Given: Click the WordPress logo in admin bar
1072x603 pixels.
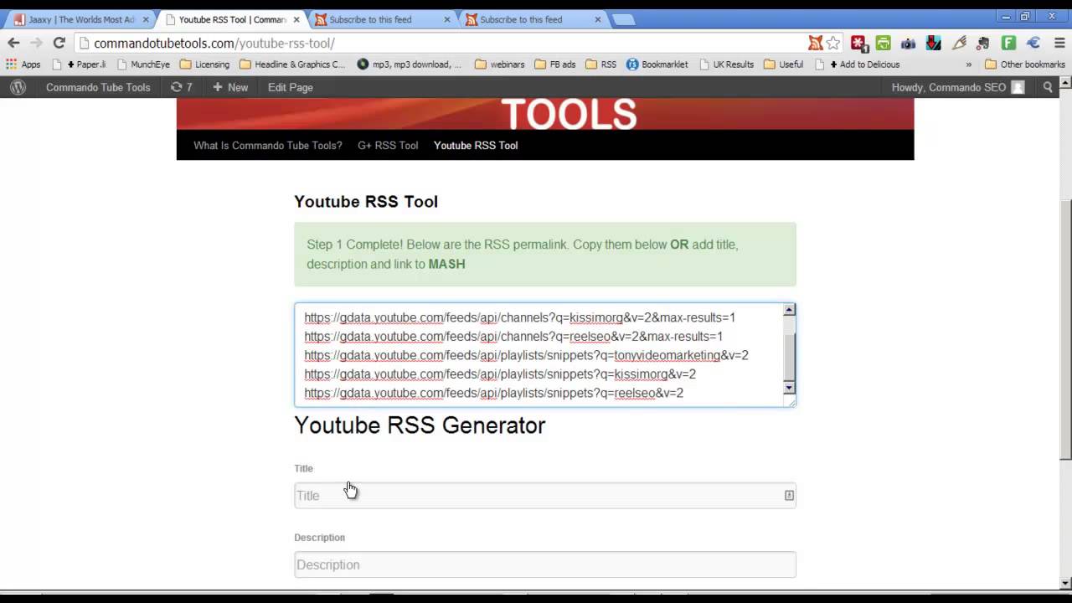Looking at the screenshot, I should point(18,87).
